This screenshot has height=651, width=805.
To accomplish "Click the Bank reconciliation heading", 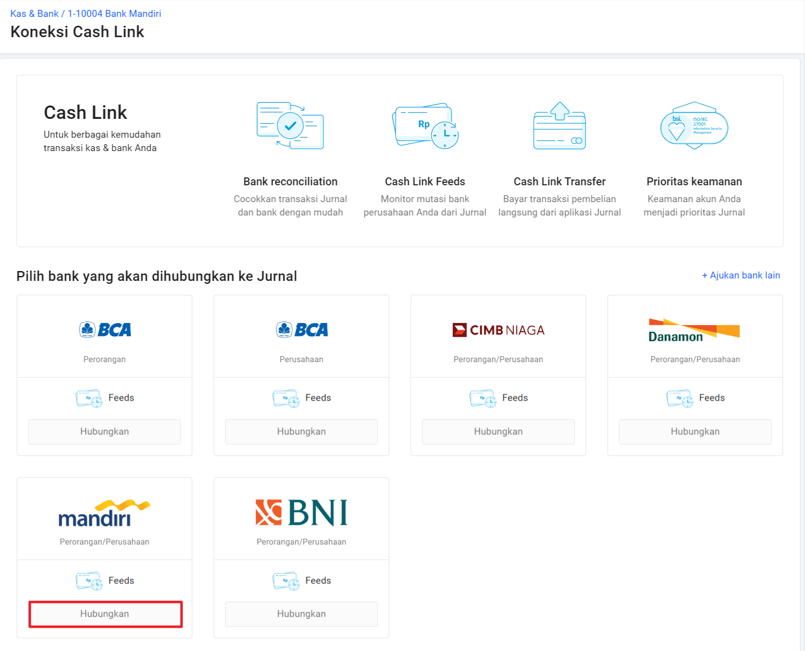I will click(290, 181).
